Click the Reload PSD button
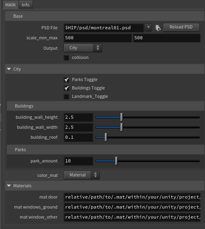 (x=181, y=27)
